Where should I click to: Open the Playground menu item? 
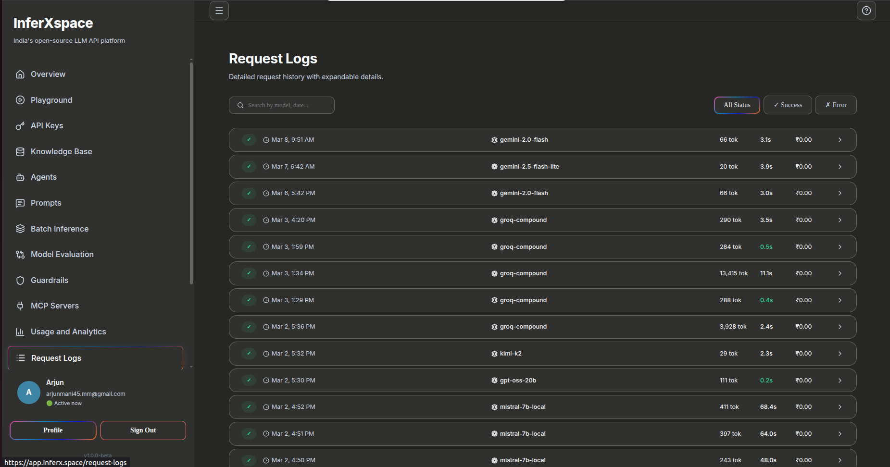click(x=95, y=100)
